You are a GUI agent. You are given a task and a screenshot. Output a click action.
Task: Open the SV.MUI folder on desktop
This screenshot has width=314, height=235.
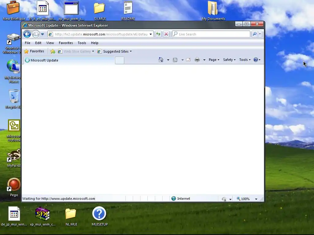coord(100,10)
